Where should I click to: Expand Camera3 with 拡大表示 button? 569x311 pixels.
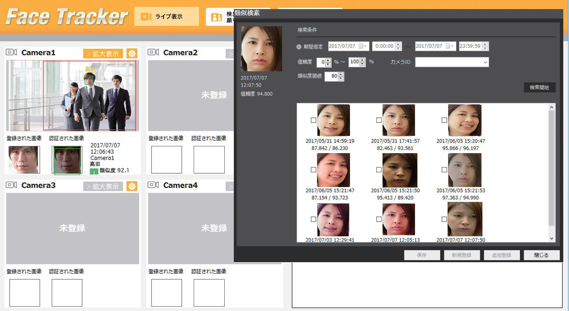pyautogui.click(x=103, y=187)
